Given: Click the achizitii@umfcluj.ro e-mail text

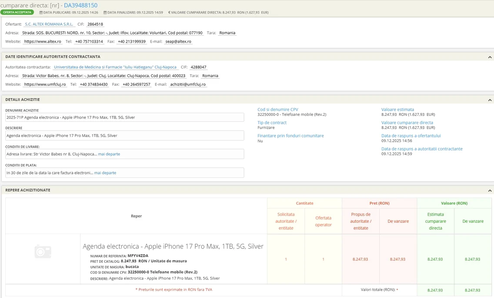Looking at the screenshot, I should pyautogui.click(x=188, y=84).
